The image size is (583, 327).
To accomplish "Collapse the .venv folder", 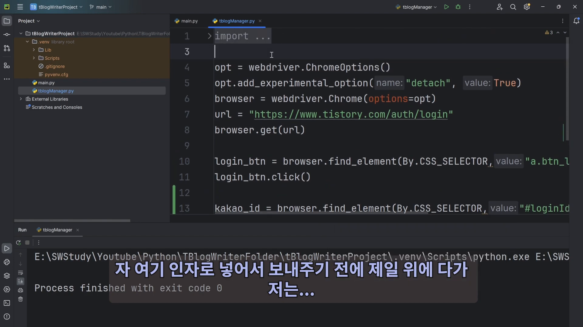I will coord(27,42).
